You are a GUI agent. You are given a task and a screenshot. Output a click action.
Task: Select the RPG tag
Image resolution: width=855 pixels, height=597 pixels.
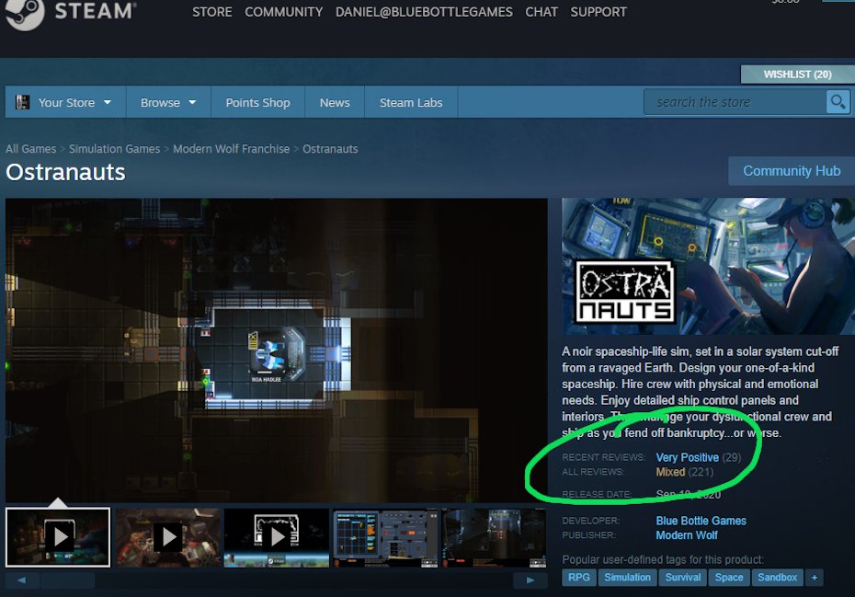578,578
